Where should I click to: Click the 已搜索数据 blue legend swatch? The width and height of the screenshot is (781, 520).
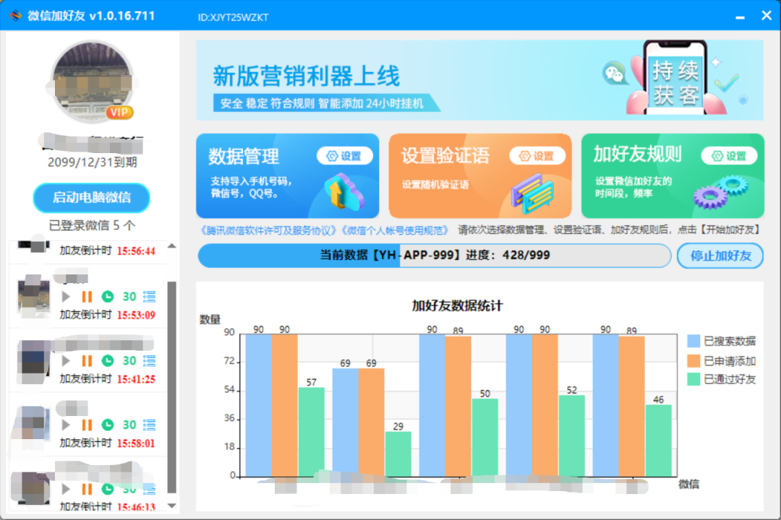pos(693,341)
